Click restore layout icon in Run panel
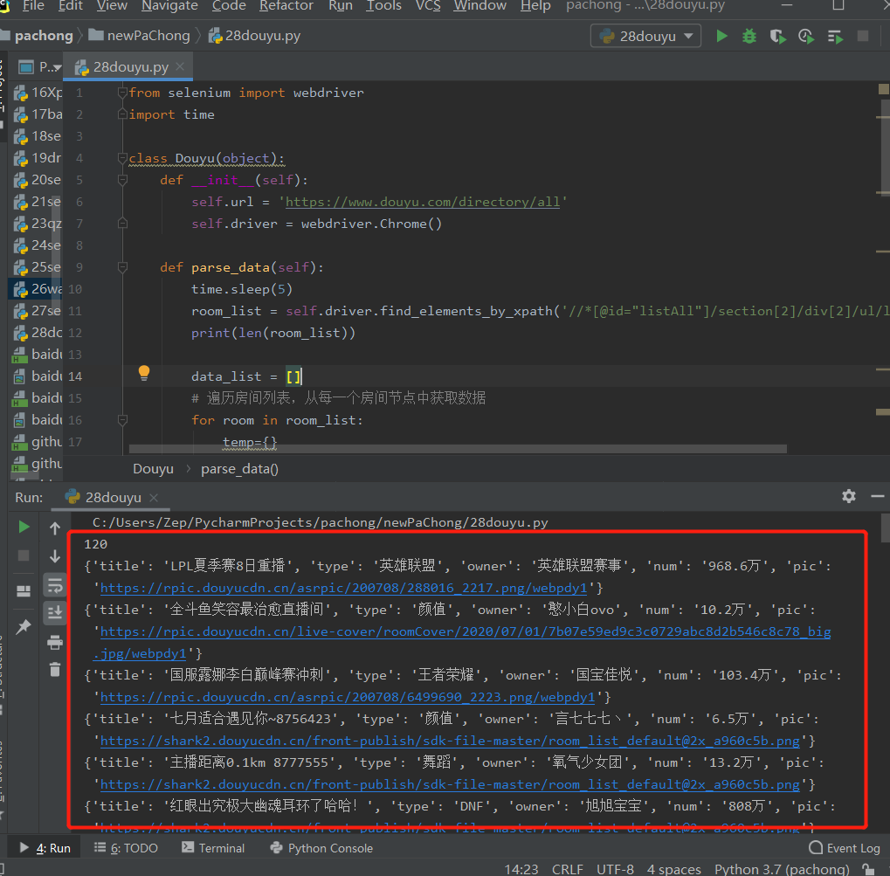890x876 pixels. pyautogui.click(x=24, y=591)
